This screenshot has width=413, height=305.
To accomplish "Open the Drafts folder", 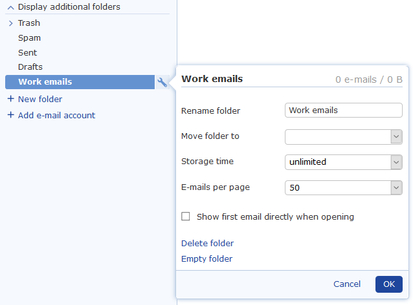I will click(x=30, y=67).
